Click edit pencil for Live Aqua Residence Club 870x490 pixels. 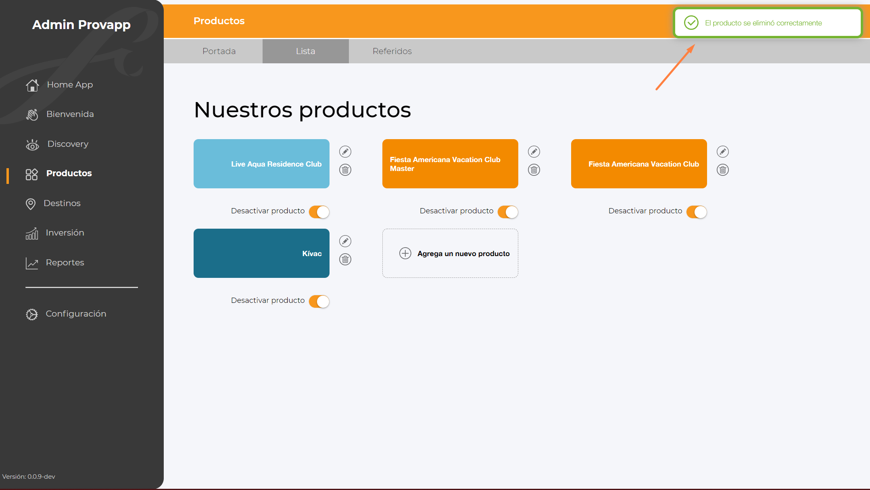click(x=345, y=152)
